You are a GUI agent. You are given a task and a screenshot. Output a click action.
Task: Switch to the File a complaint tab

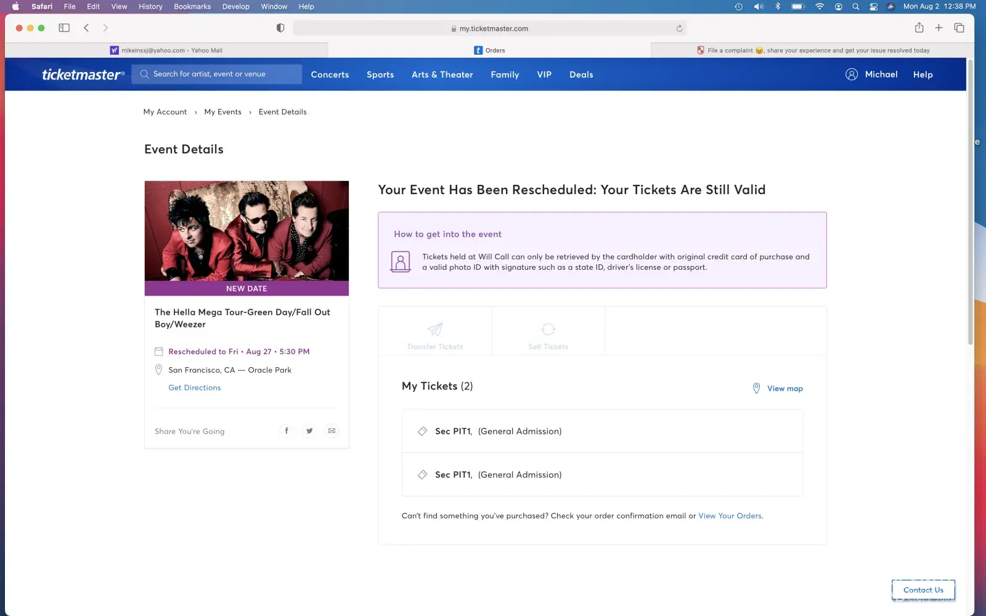(x=812, y=51)
